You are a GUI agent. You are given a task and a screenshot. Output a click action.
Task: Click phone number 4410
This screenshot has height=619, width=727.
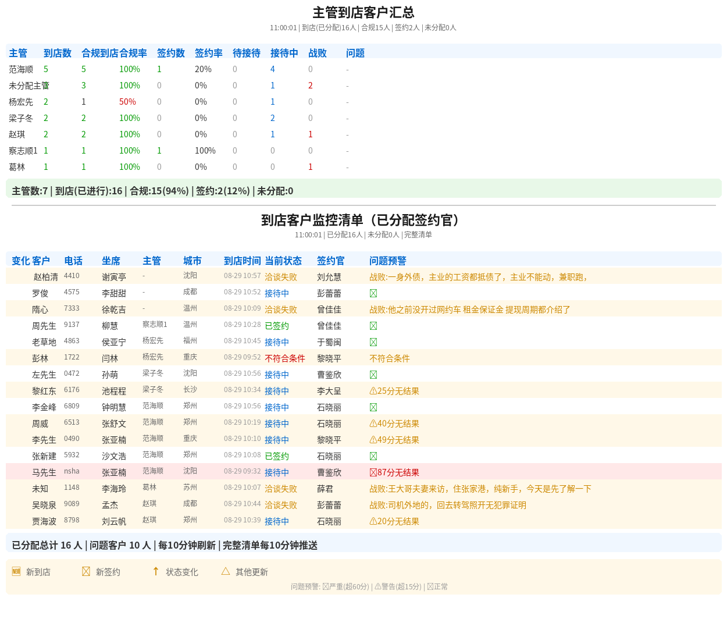coord(72,276)
